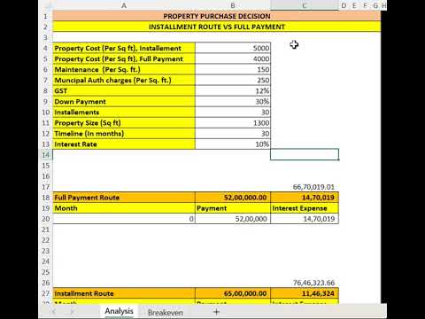Select 'Property Cost (Per Sq ft), Full Payment' cell

[x=124, y=58]
